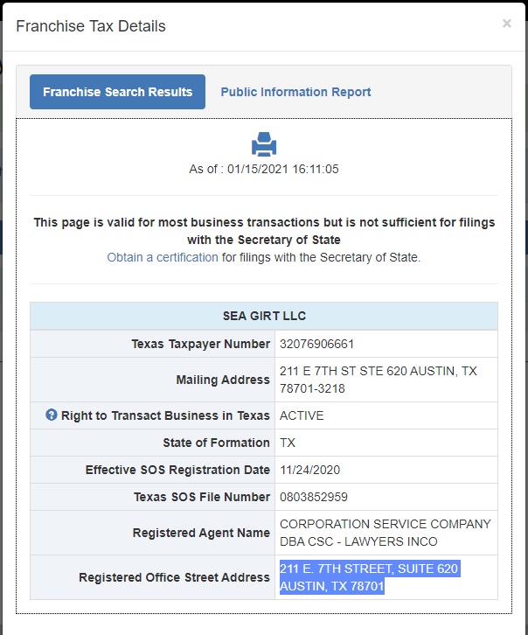Close the Franchise Tax Details dialog
This screenshot has height=635, width=528.
(506, 24)
